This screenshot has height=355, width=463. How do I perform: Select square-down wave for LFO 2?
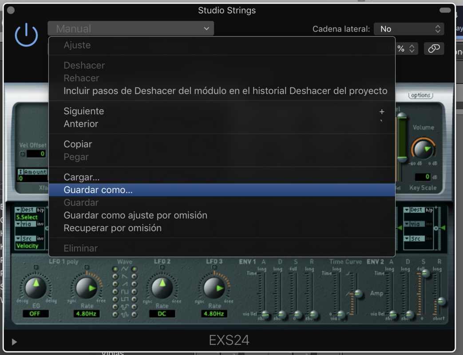[x=135, y=299]
